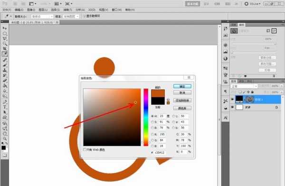Screen dimensions: 285x186
Task: Select the Zoom tool
Action: pos(5,139)
